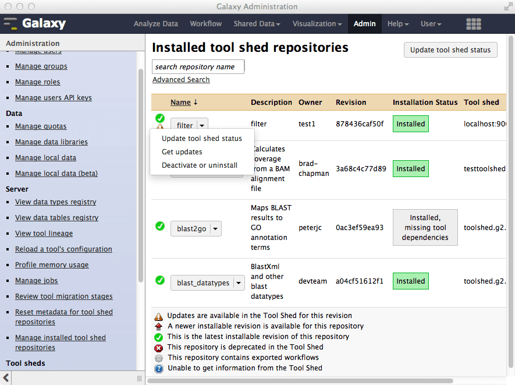The image size is (515, 385).
Task: Click the Name column sort arrow
Action: (196, 102)
